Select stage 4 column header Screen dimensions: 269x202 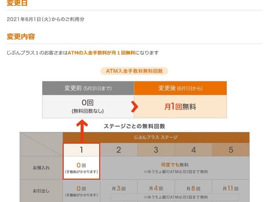[x=193, y=150]
